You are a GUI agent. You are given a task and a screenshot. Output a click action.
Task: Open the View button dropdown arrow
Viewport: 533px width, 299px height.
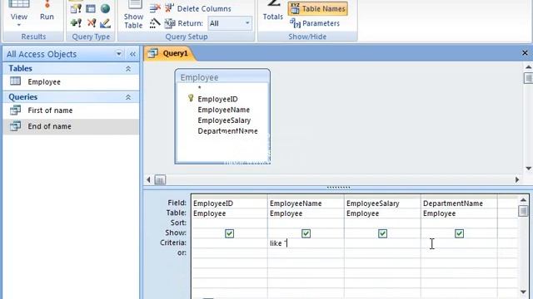click(18, 25)
